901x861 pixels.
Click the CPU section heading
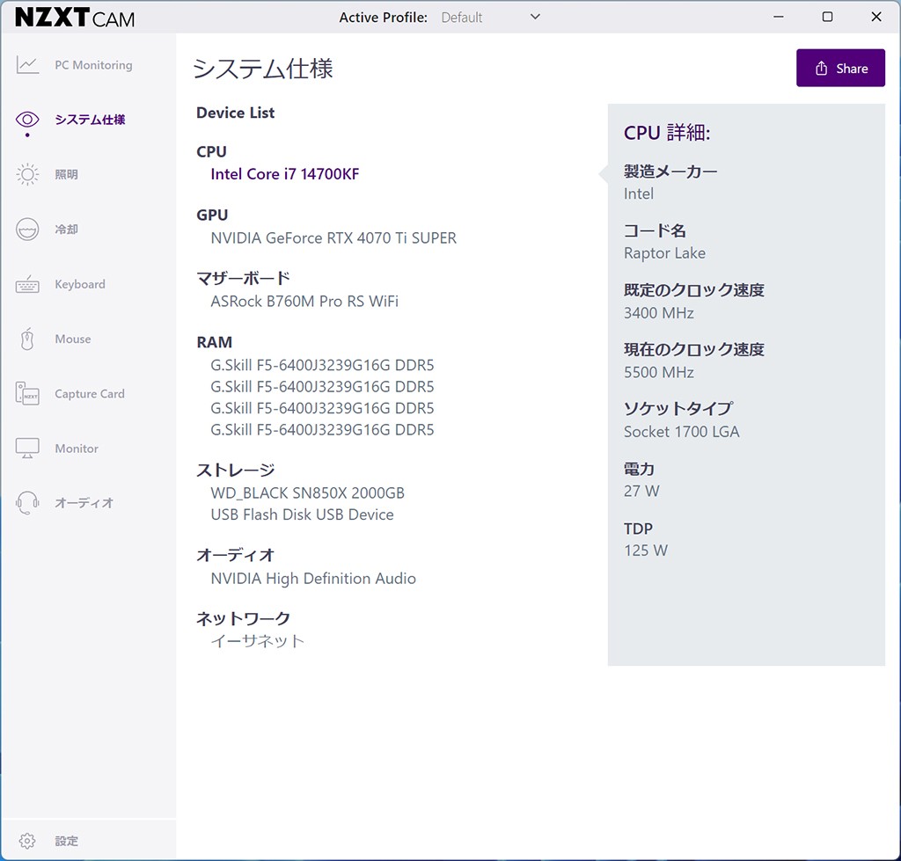click(211, 151)
